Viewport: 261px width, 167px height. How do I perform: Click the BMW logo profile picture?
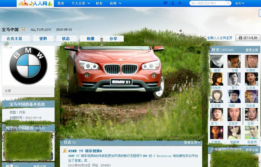[28, 66]
